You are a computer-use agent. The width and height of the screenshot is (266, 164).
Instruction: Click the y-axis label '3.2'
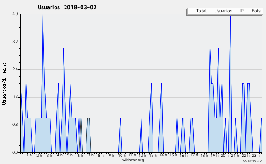click(x=15, y=42)
